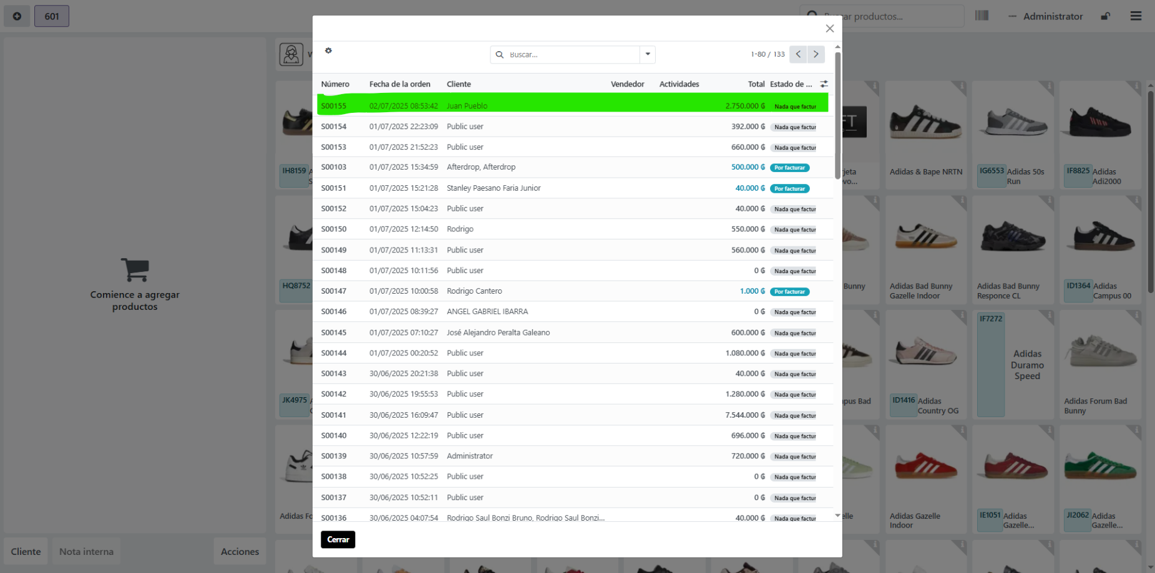Viewport: 1155px width, 573px height.
Task: Select Adidas Forum Bad Bunny product
Action: click(x=1100, y=364)
